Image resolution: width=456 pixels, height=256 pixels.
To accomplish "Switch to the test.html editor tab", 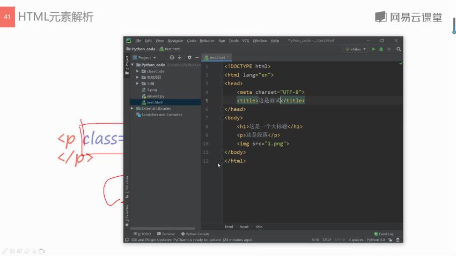I will (x=217, y=57).
